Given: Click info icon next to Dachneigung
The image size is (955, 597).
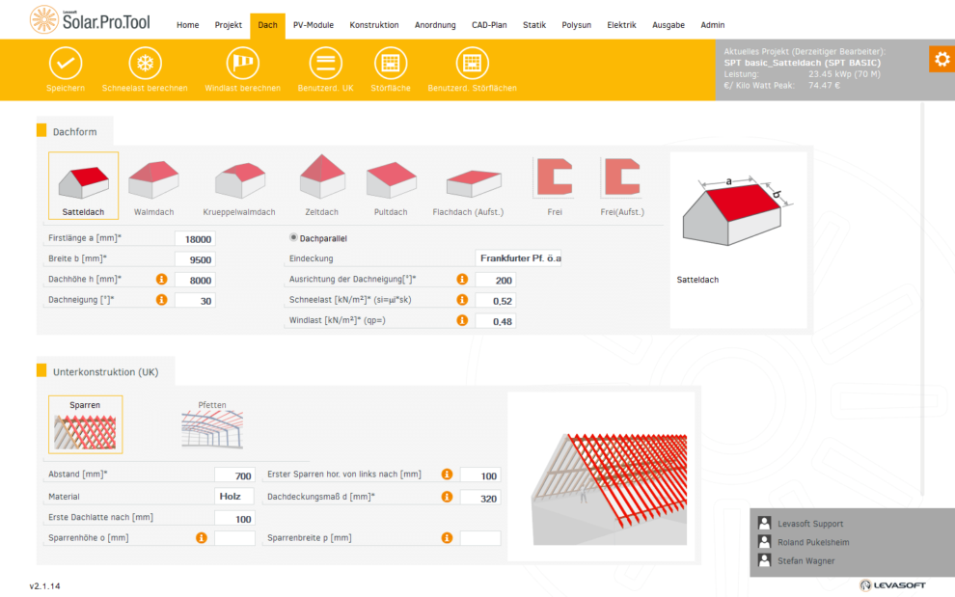Looking at the screenshot, I should (162, 300).
